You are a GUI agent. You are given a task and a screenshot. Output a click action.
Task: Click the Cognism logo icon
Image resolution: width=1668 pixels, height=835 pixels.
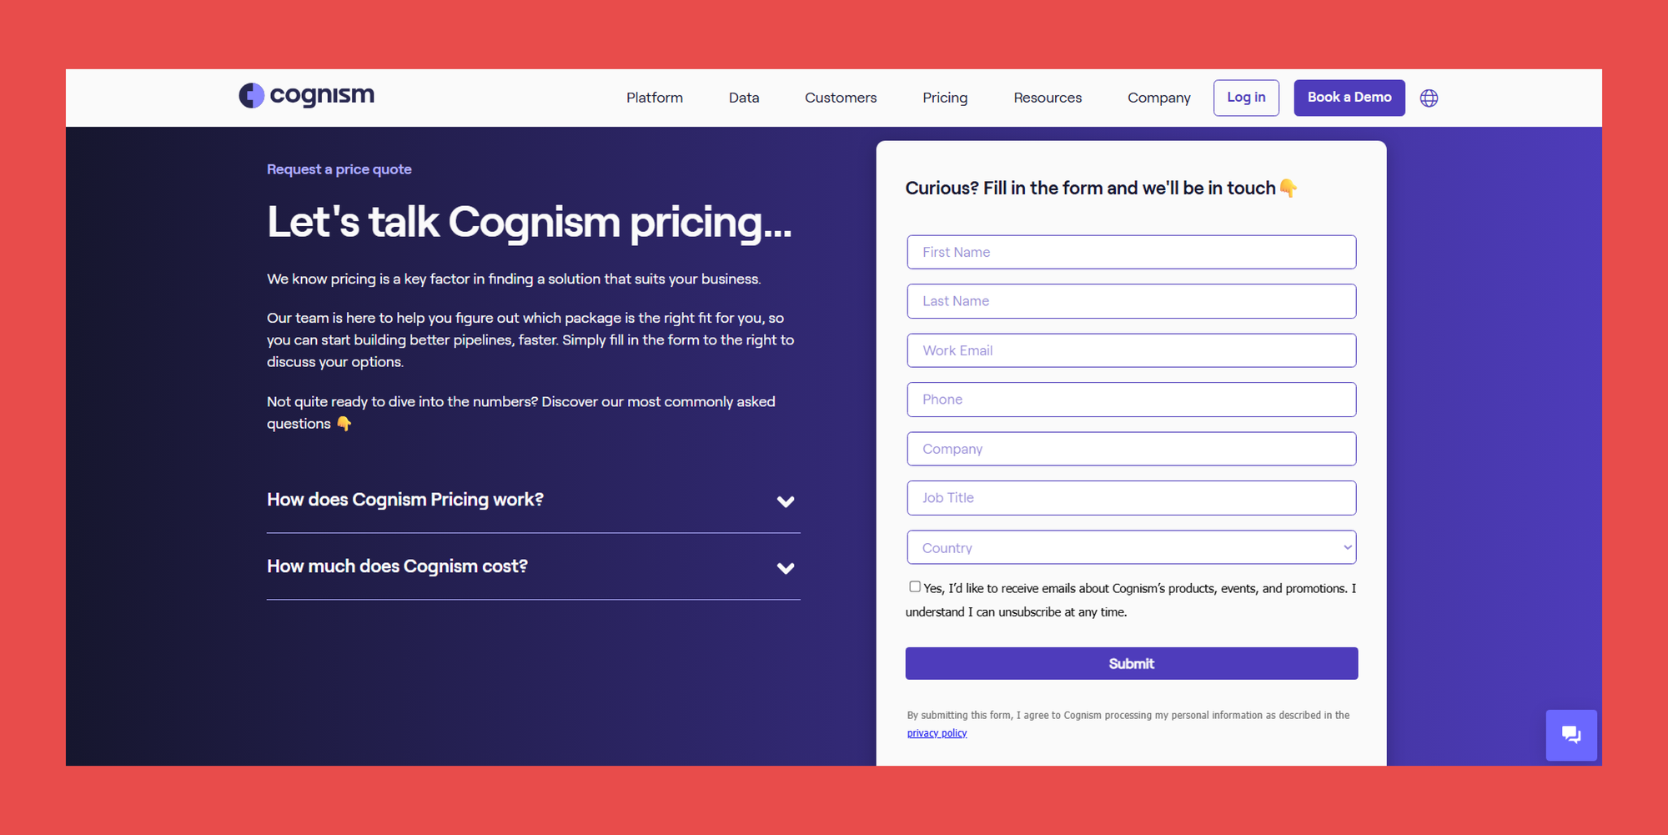click(x=251, y=96)
